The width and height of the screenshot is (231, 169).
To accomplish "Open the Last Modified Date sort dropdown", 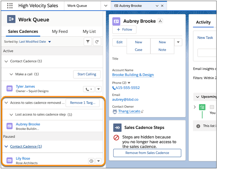I will [50, 42].
